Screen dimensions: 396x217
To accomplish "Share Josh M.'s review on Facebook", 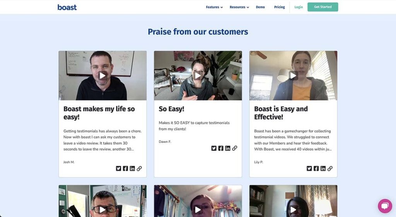I will (125, 168).
